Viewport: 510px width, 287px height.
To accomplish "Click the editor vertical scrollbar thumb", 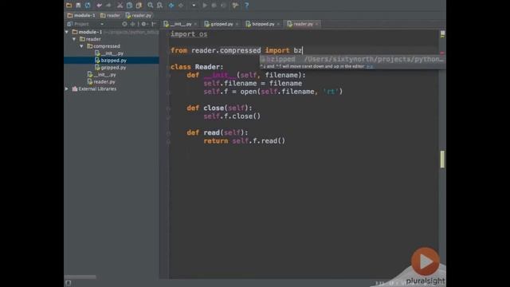I will 442,159.
